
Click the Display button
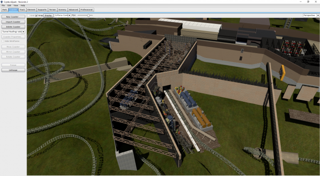pyautogui.click(x=48, y=15)
